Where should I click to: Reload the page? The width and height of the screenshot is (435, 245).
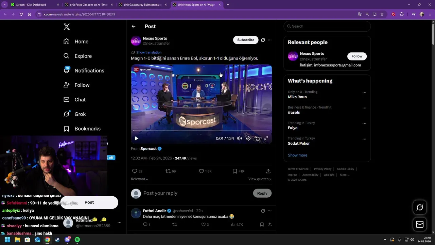pyautogui.click(x=21, y=14)
